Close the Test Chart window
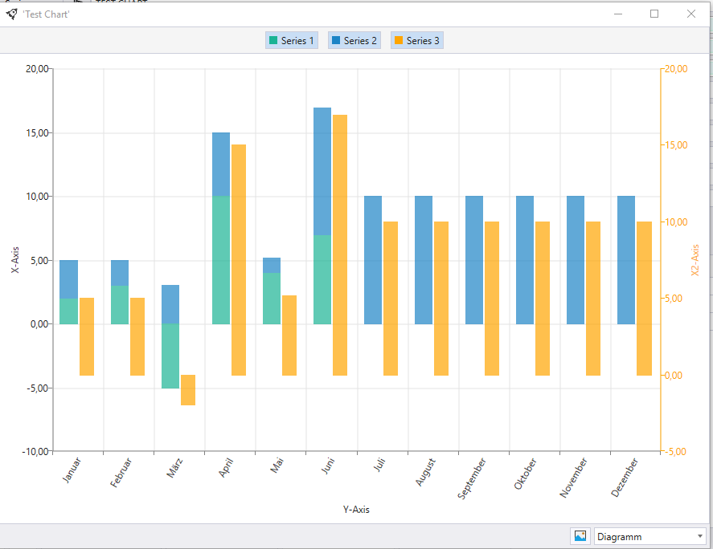The width and height of the screenshot is (713, 549). 691,14
